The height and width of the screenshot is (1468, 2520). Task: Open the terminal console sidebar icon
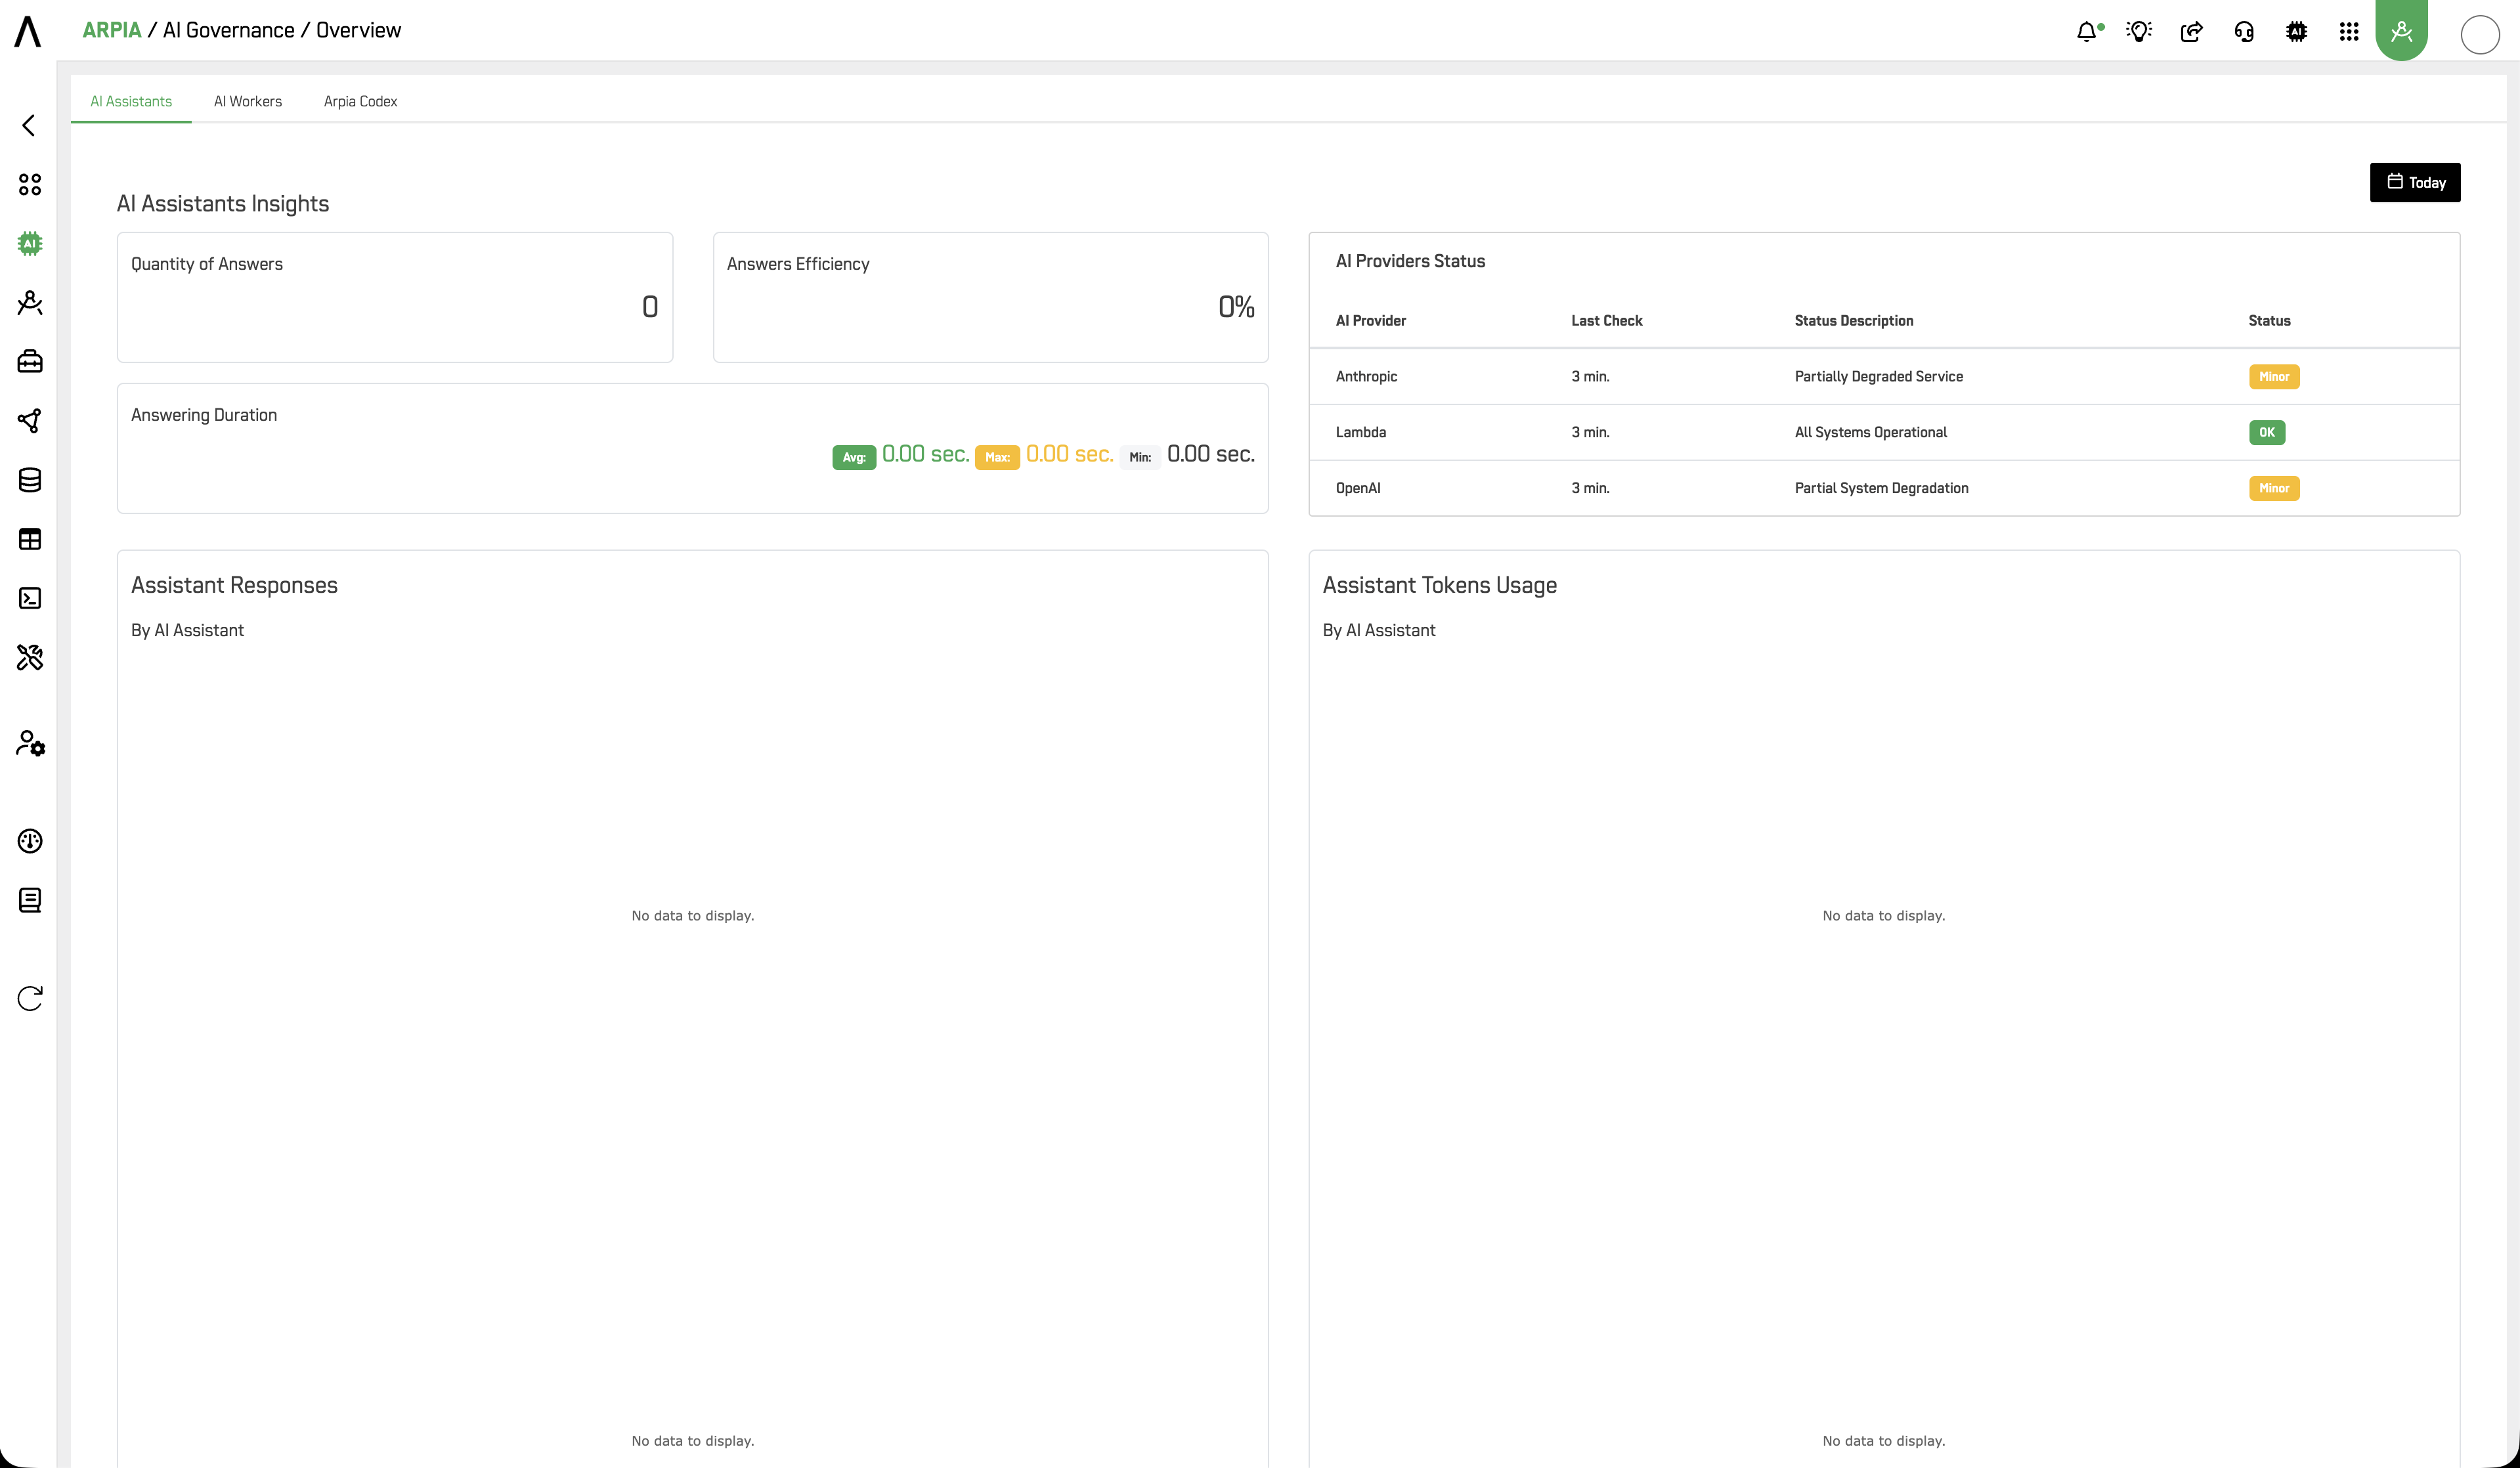click(30, 598)
